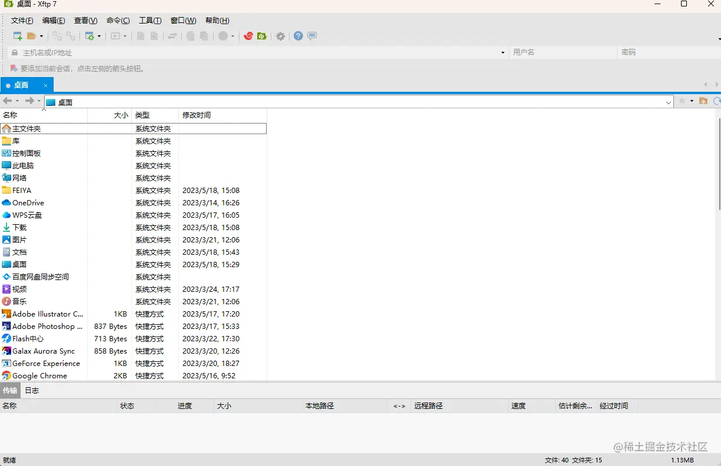Screen dimensions: 721x466
Task: Sort by the 名称 column header
Action: 44,115
